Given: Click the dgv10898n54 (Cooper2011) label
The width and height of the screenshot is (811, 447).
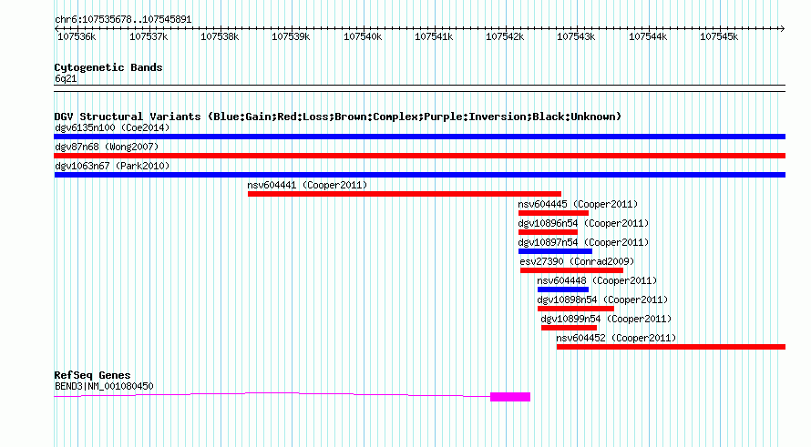Looking at the screenshot, I should click(x=602, y=300).
